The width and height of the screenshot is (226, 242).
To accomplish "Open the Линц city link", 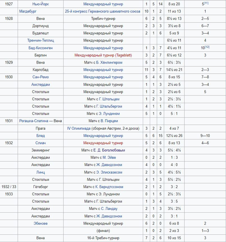I will point(41,172).
